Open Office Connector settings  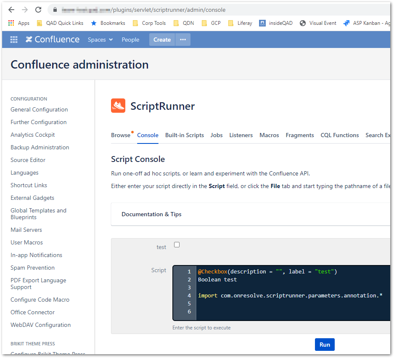[32, 312]
